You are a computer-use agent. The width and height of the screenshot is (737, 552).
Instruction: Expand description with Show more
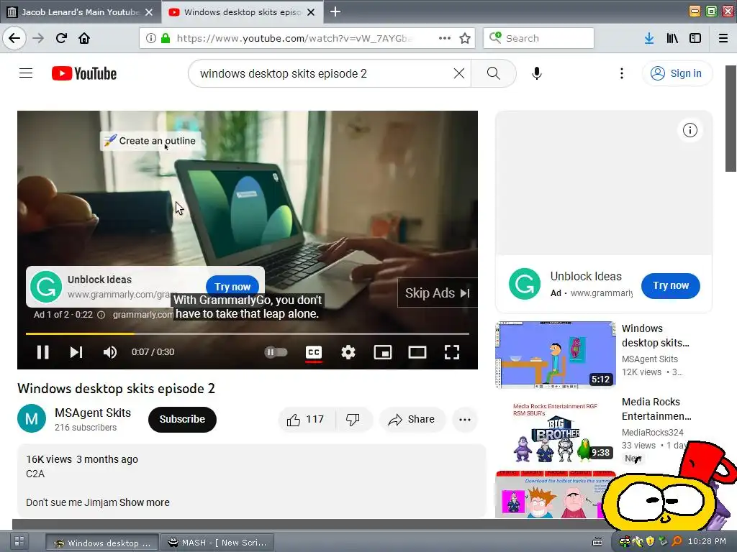[x=144, y=502]
